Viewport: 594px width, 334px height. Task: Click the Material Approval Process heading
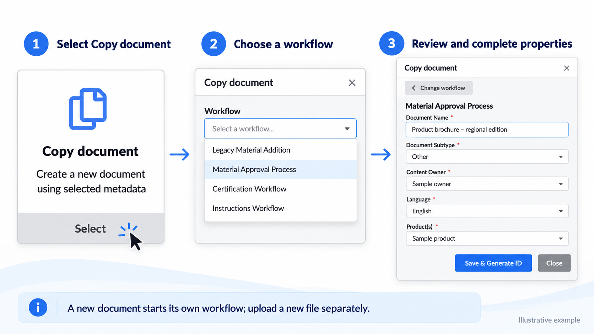coord(449,106)
